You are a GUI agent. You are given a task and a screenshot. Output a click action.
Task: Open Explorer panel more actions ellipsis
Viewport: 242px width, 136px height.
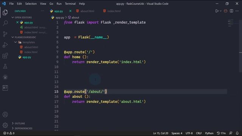tap(42, 11)
